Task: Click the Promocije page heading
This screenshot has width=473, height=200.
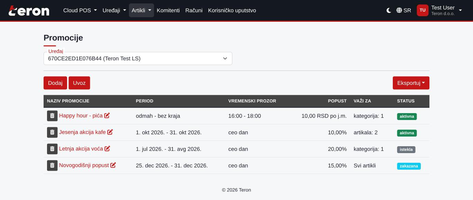Action: pyautogui.click(x=63, y=38)
